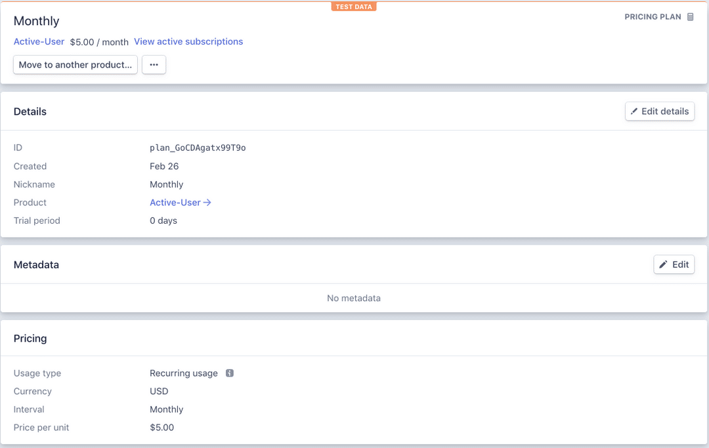This screenshot has width=709, height=448.
Task: Click the plan ID plan_GoCDAgatx99T9o
Action: 198,148
